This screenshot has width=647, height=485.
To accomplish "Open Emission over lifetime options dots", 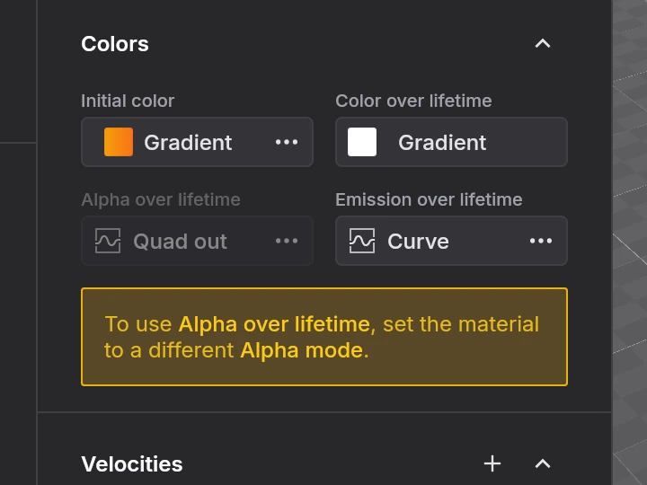I will coord(541,241).
